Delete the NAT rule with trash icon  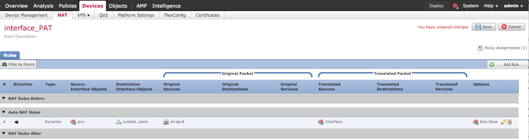510,122
